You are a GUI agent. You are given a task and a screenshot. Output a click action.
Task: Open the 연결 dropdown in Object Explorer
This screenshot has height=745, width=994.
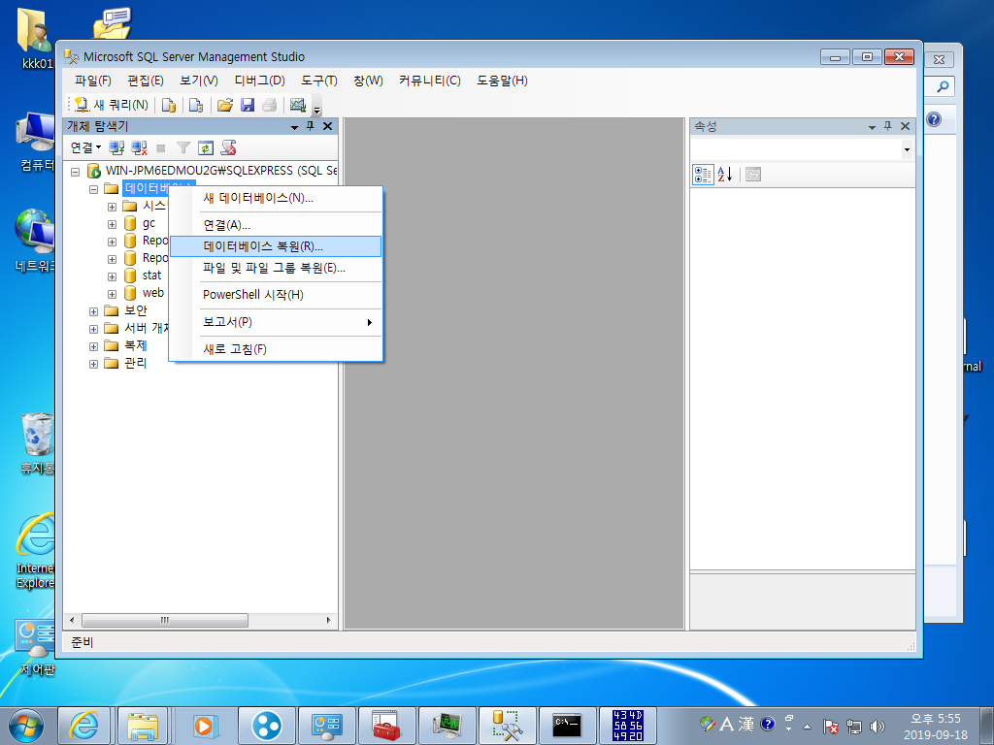click(85, 147)
